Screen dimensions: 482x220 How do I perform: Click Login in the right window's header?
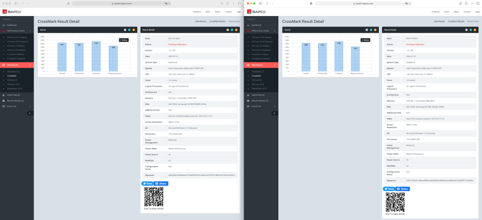477,12
